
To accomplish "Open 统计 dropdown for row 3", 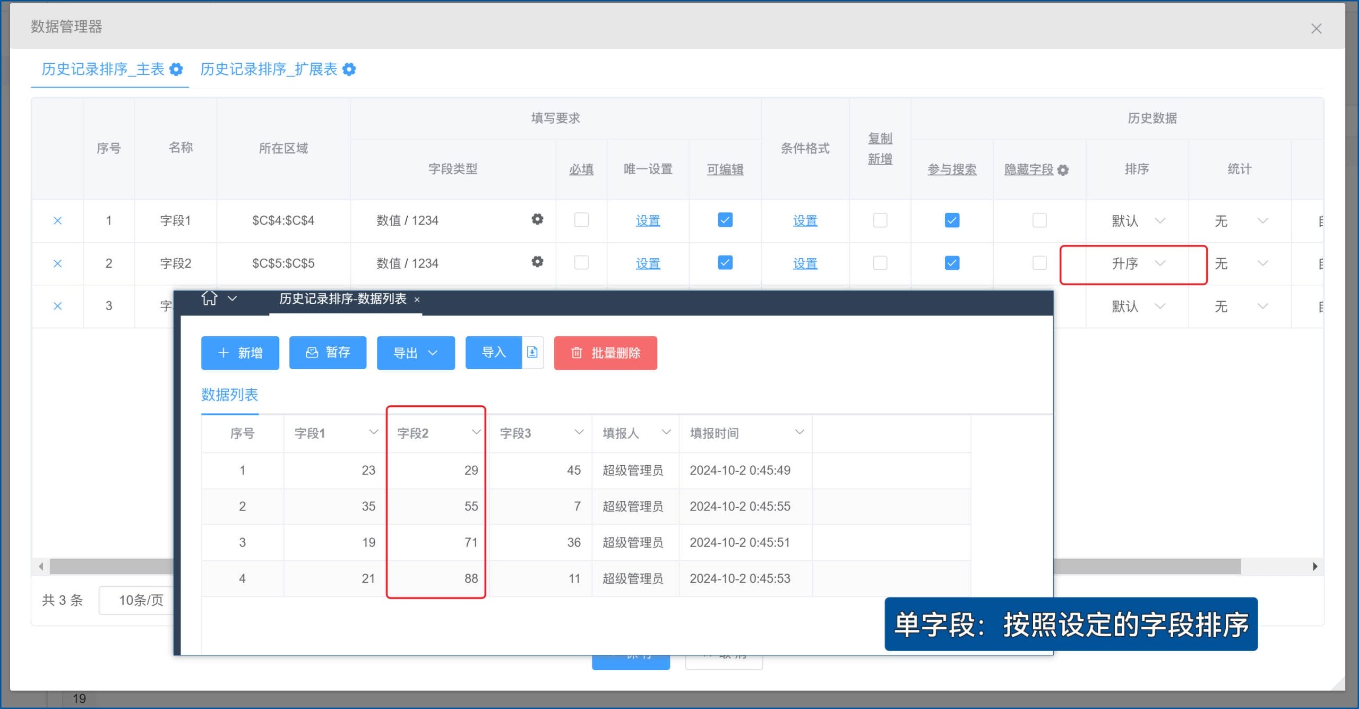I will click(x=1240, y=306).
